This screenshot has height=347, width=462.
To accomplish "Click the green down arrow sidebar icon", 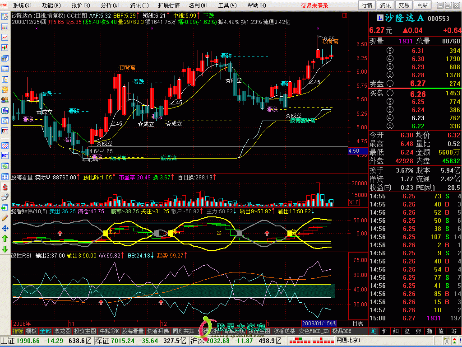I will [x=5, y=249].
